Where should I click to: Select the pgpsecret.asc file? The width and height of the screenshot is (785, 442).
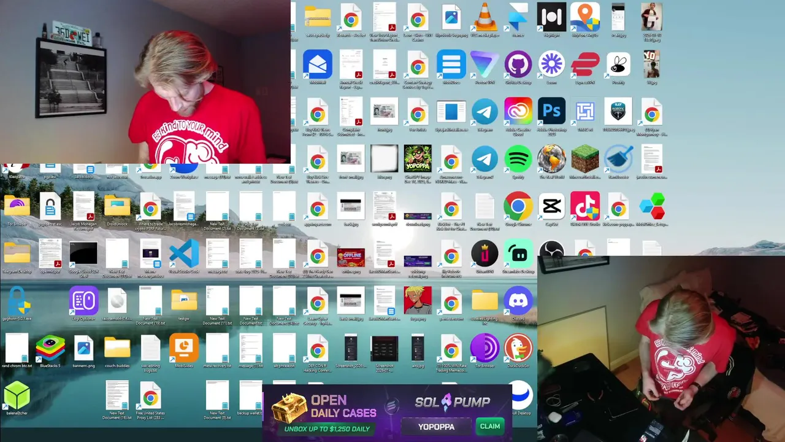[50, 206]
